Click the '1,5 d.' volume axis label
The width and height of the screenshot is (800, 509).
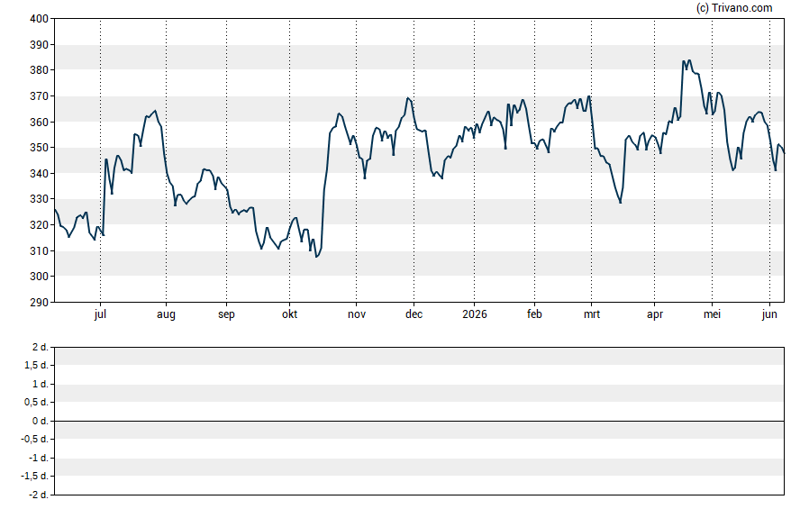[x=37, y=365]
